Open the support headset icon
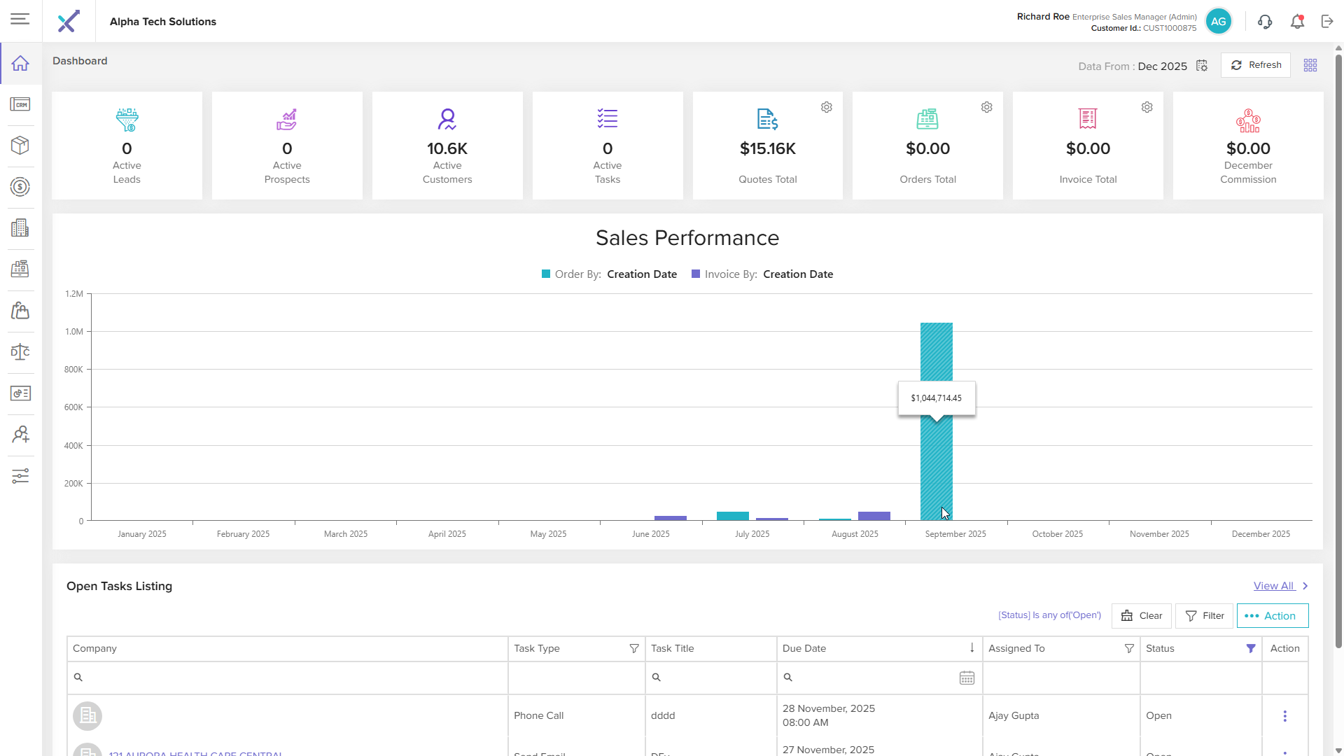The image size is (1344, 756). 1264,22
